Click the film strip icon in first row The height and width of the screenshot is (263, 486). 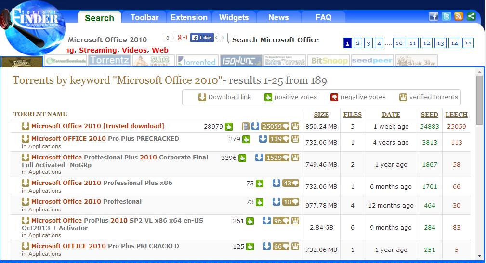[246, 127]
